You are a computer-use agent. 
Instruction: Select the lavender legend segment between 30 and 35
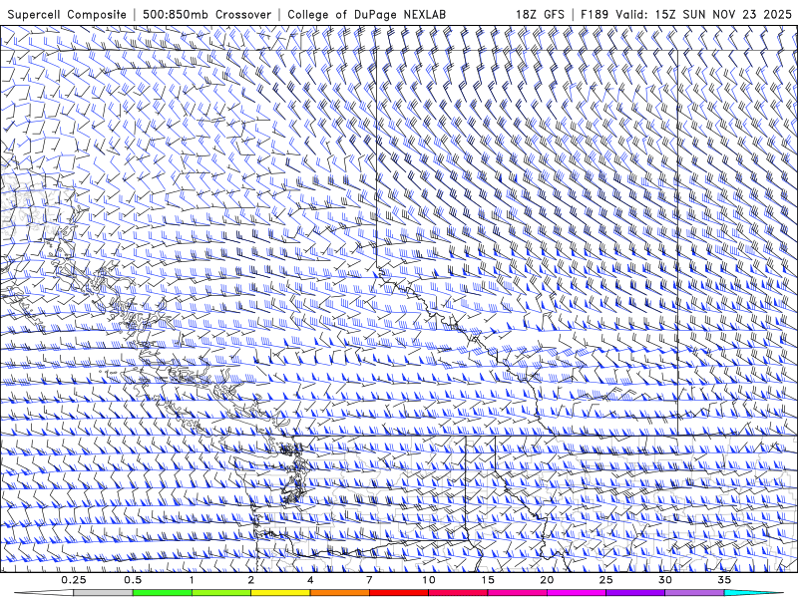pos(694,593)
